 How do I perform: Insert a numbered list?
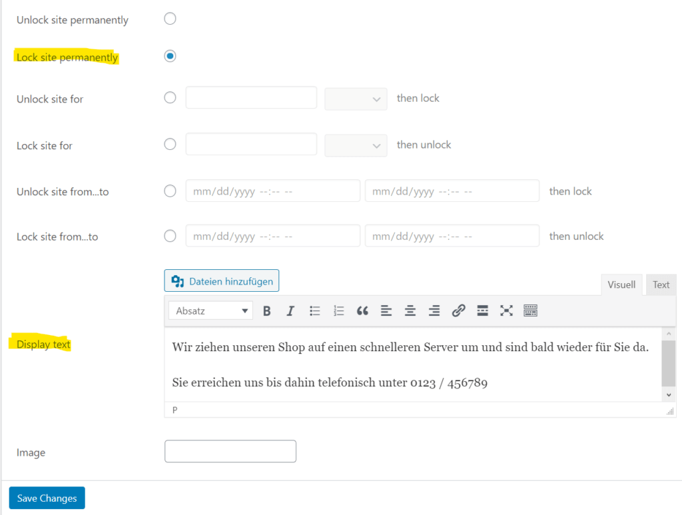click(338, 310)
